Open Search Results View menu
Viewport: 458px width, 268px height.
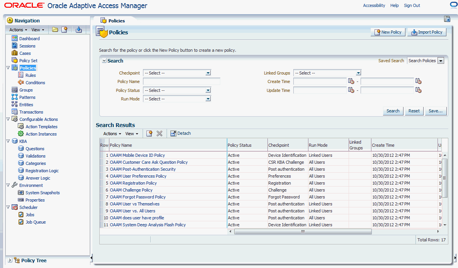point(132,134)
